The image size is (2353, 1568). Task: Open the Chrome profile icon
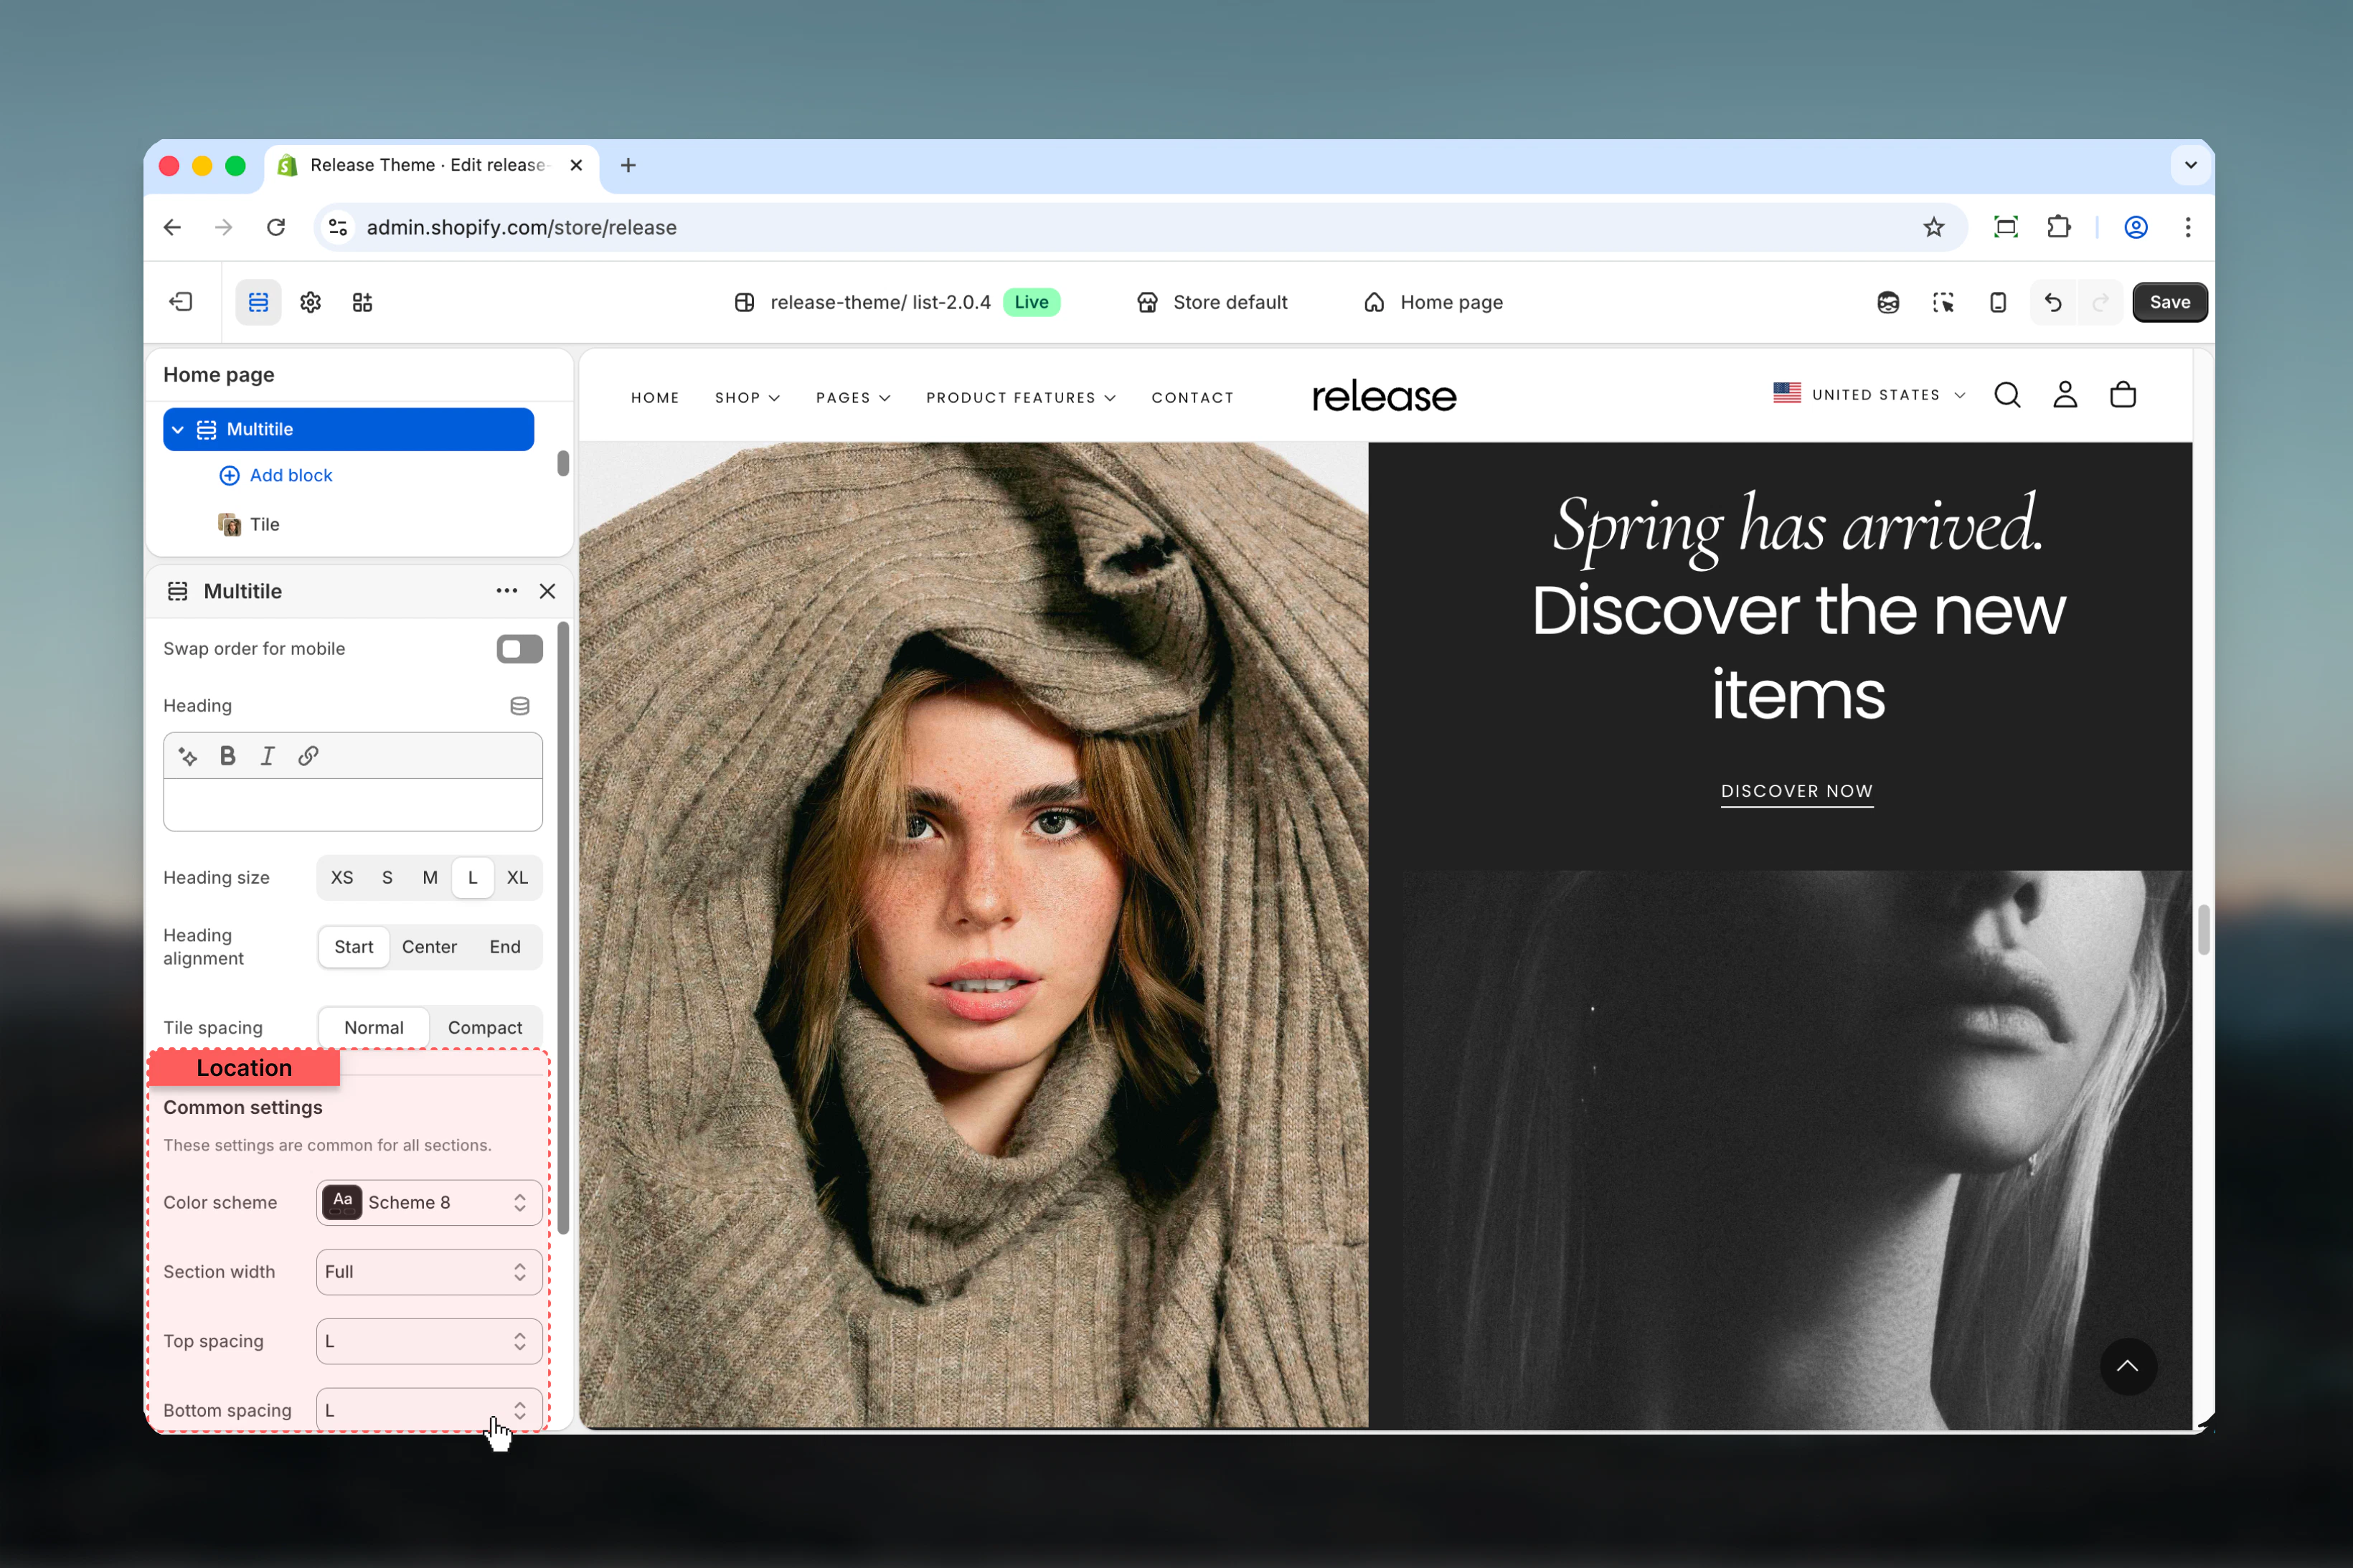pyautogui.click(x=2136, y=227)
